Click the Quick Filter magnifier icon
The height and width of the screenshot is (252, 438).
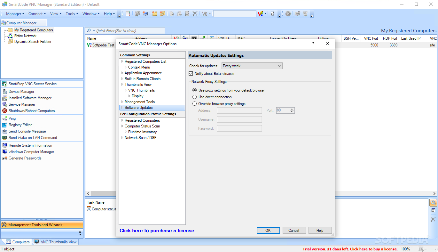(89, 31)
